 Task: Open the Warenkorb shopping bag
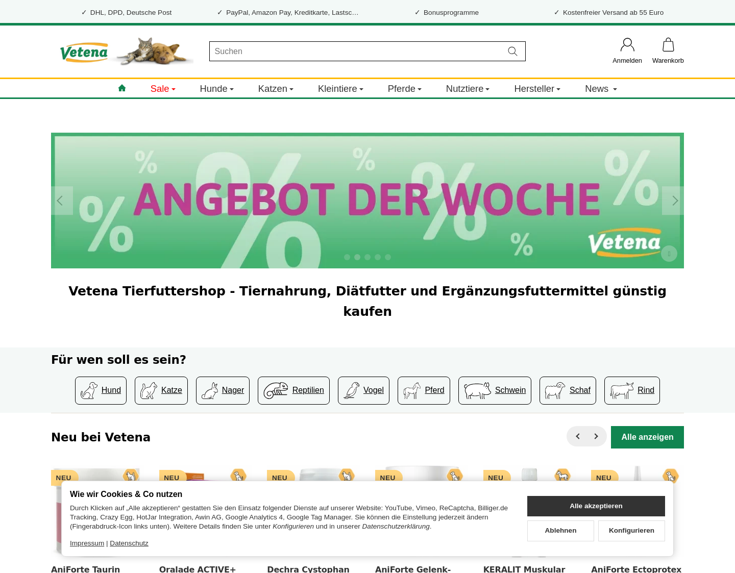668,51
